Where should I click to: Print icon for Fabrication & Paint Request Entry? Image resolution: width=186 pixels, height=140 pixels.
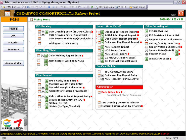43,97
